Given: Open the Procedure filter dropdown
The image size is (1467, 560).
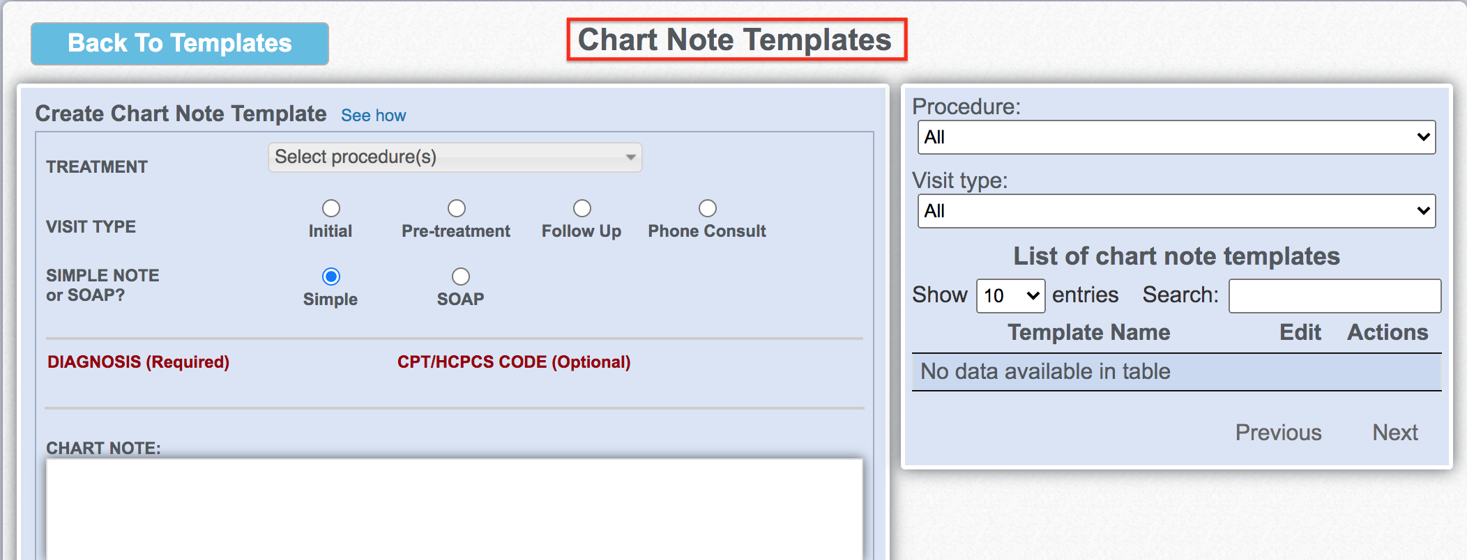Looking at the screenshot, I should tap(1176, 137).
